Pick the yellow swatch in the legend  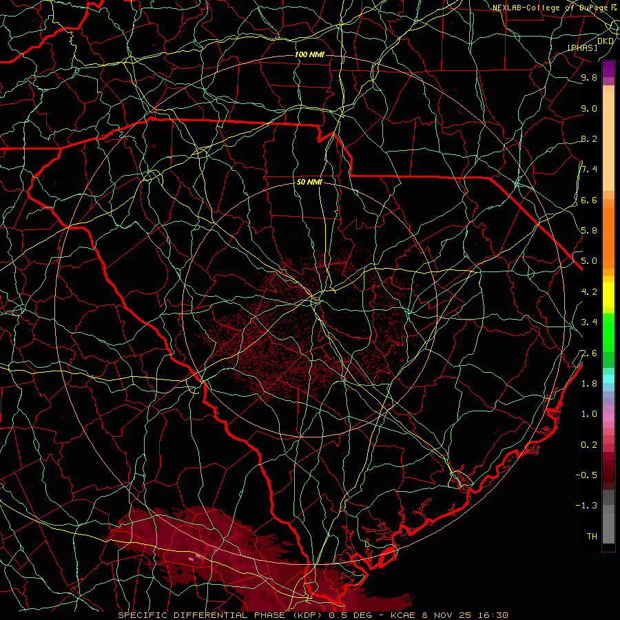(x=608, y=295)
